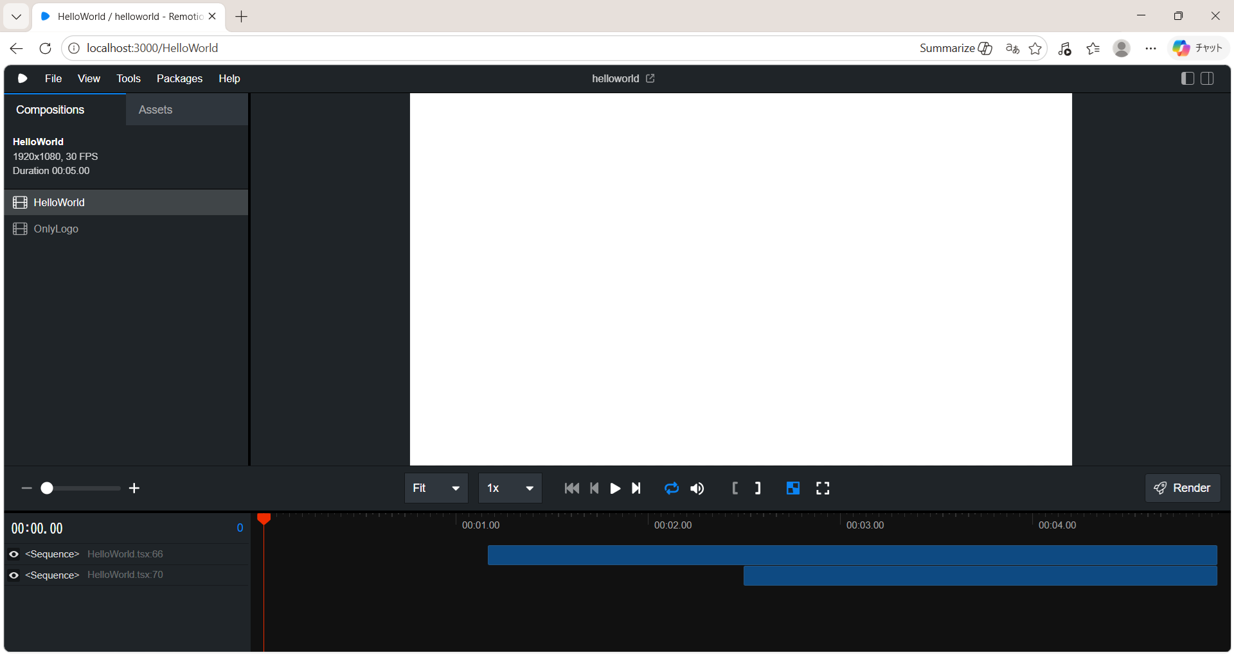
Task: Hide the second Sequence at HelloWorld.tsx:70
Action: tap(13, 575)
